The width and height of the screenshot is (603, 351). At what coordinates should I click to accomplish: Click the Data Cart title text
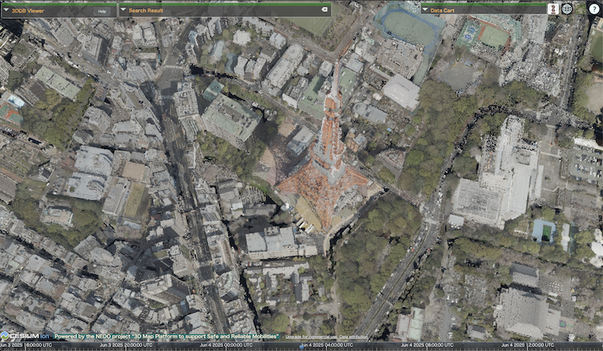pos(442,11)
